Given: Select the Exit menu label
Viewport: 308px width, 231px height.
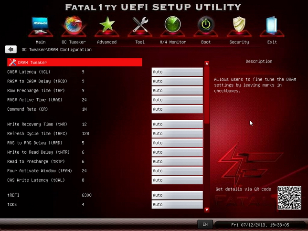Looking at the screenshot, I should point(272,42).
